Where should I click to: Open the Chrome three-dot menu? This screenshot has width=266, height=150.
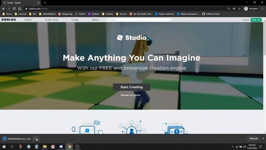262,9
